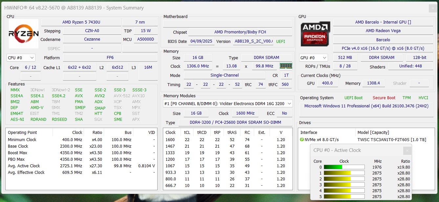The image size is (439, 202).
Task: Click the 8 / 28 ROPs/TMUs value
Action: (345, 66)
